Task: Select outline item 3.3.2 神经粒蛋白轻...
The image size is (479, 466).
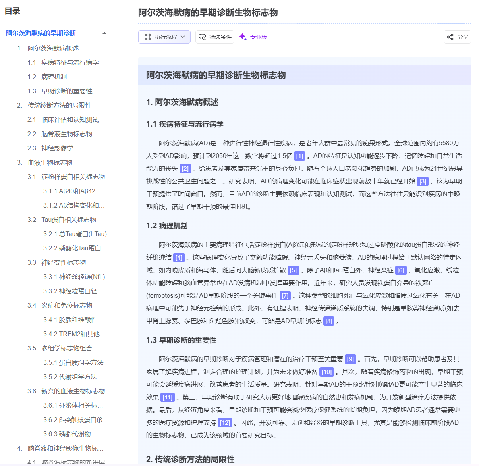Action: [73, 291]
